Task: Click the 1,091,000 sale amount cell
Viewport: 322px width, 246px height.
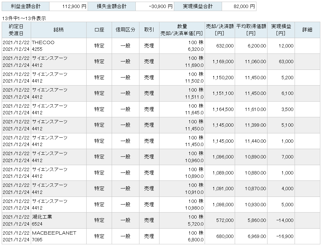Action: tap(220, 189)
